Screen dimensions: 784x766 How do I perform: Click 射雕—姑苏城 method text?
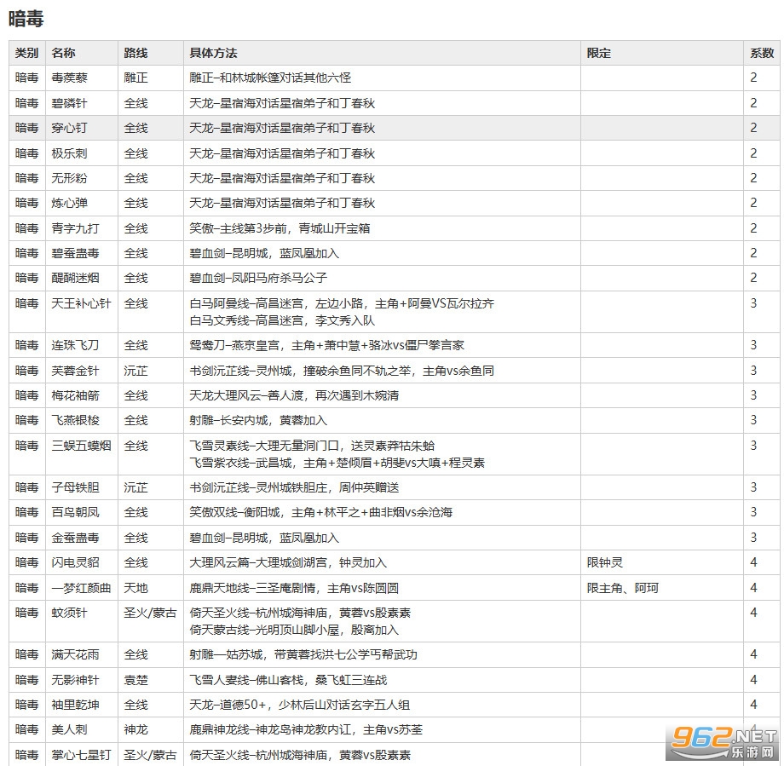pyautogui.click(x=303, y=654)
